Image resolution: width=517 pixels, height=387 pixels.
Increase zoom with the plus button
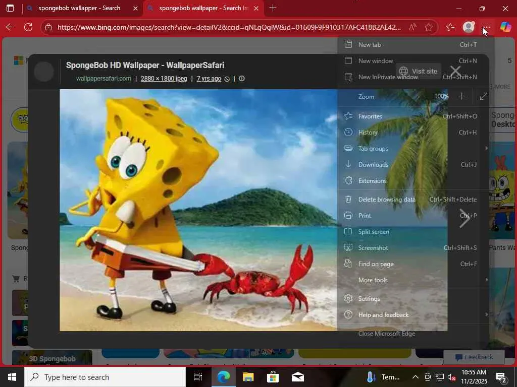[461, 96]
